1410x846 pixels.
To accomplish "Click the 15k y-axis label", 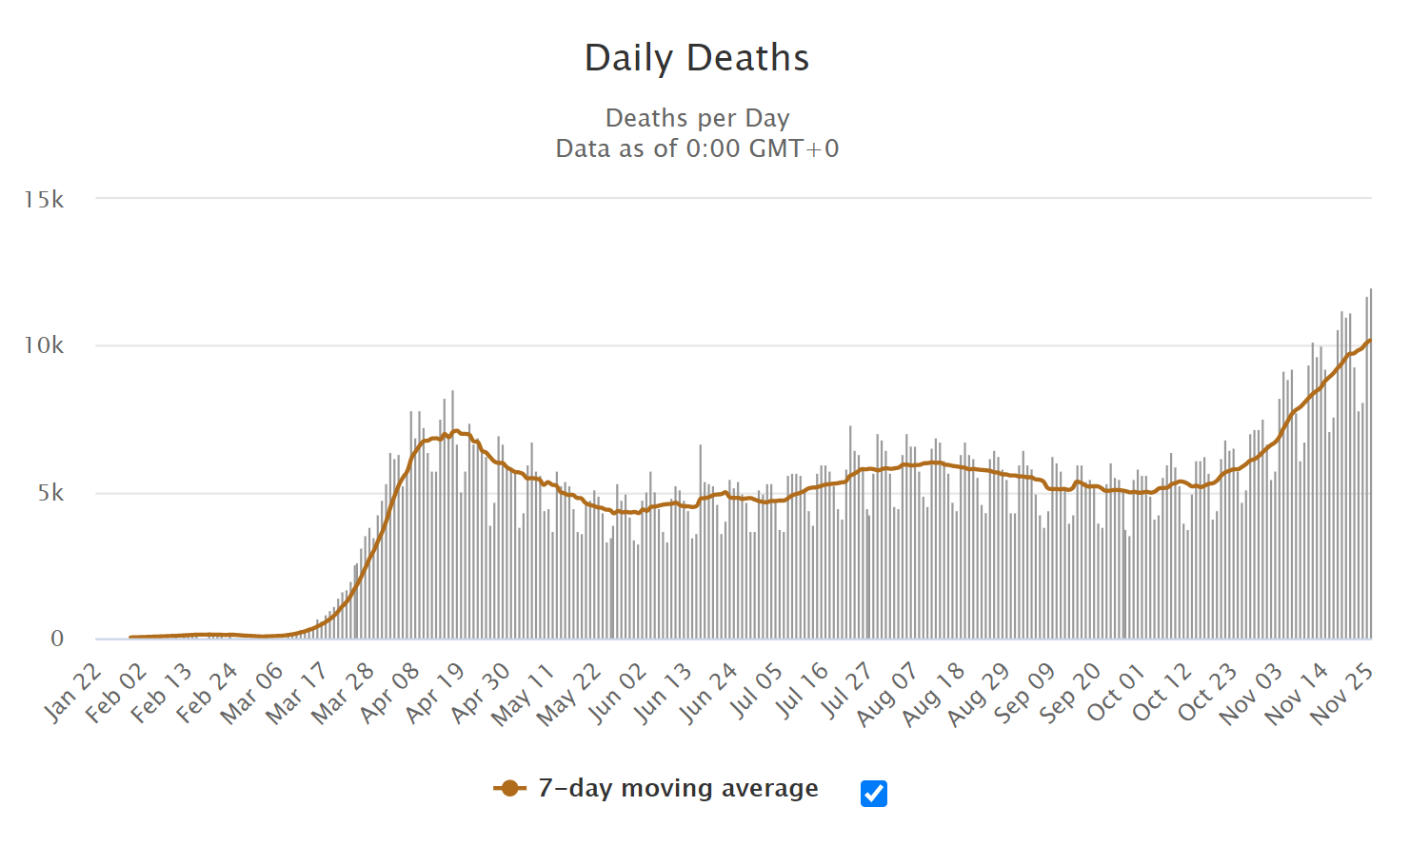I will click(x=44, y=200).
